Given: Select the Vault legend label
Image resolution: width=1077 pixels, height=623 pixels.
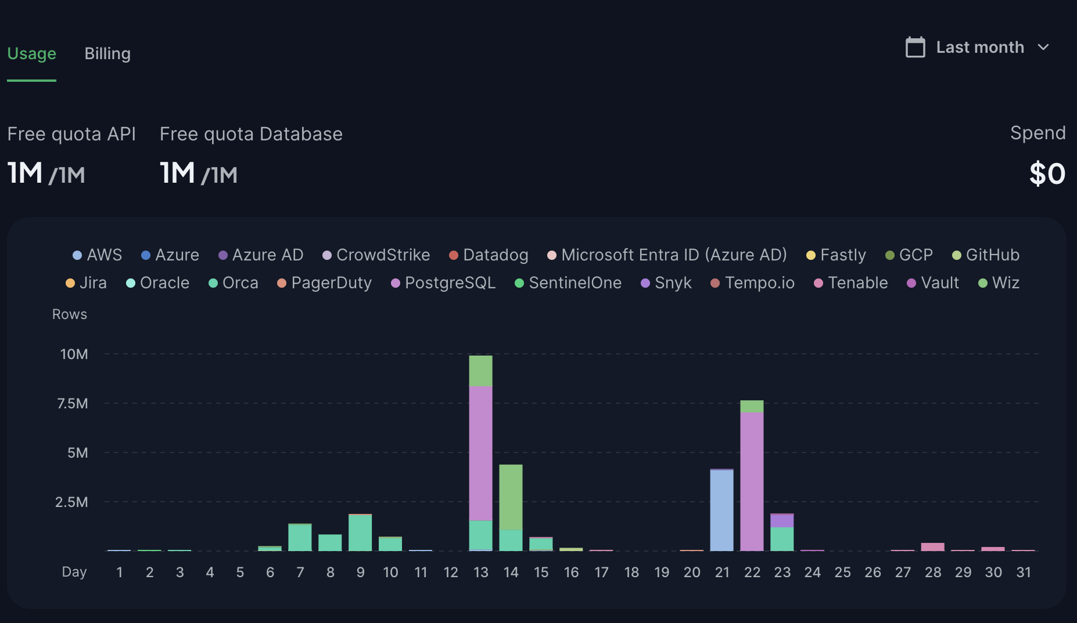Looking at the screenshot, I should pyautogui.click(x=940, y=283).
